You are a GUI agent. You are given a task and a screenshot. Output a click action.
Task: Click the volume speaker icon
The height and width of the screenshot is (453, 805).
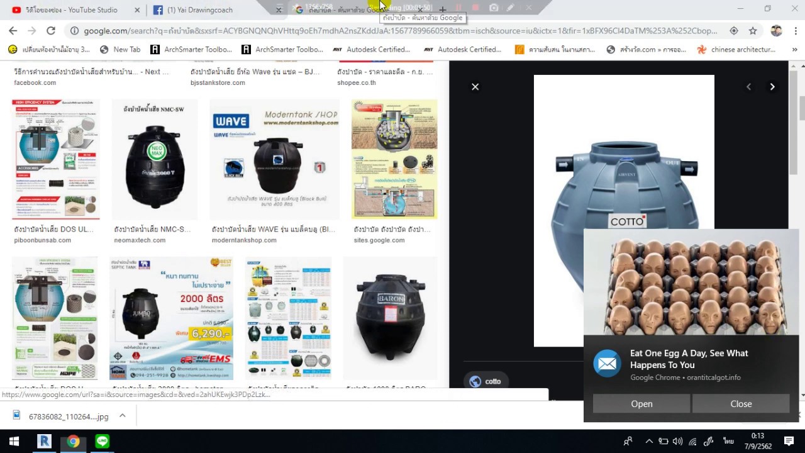click(677, 441)
